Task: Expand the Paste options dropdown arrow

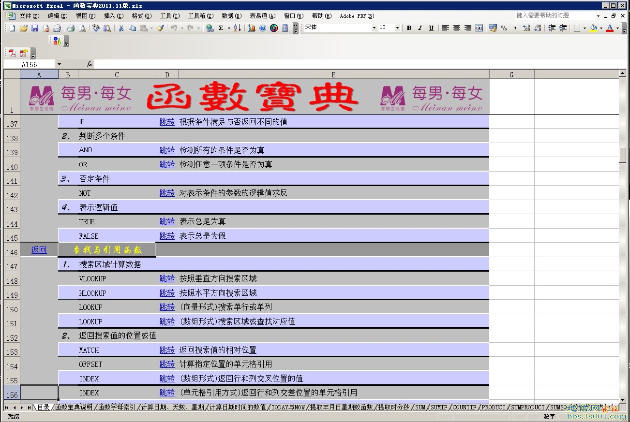Action: coord(151,28)
